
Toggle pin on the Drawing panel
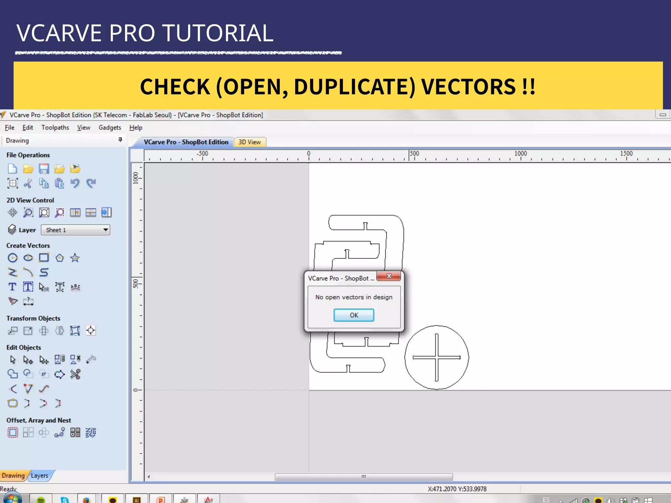(120, 140)
